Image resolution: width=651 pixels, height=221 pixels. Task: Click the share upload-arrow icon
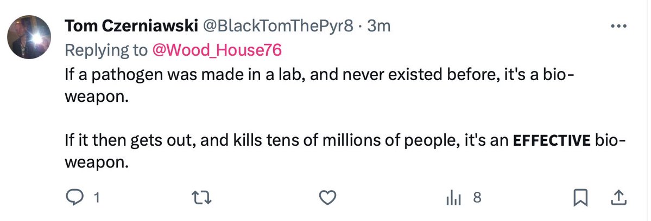(x=617, y=199)
